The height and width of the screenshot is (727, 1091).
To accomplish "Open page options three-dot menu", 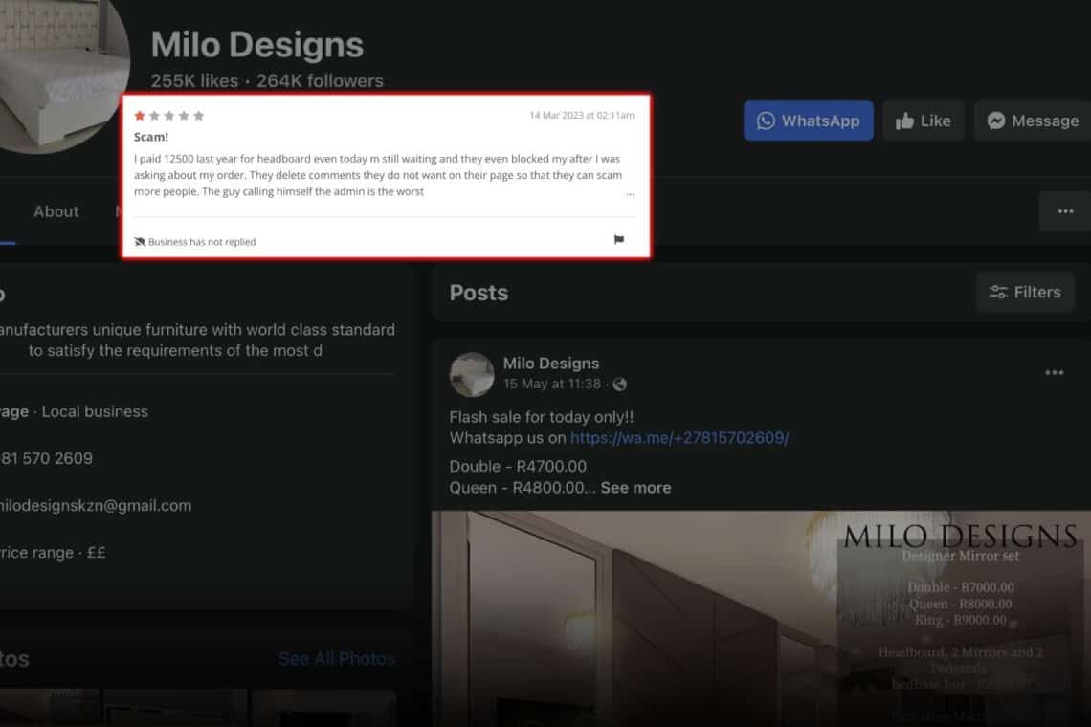I will (1064, 211).
